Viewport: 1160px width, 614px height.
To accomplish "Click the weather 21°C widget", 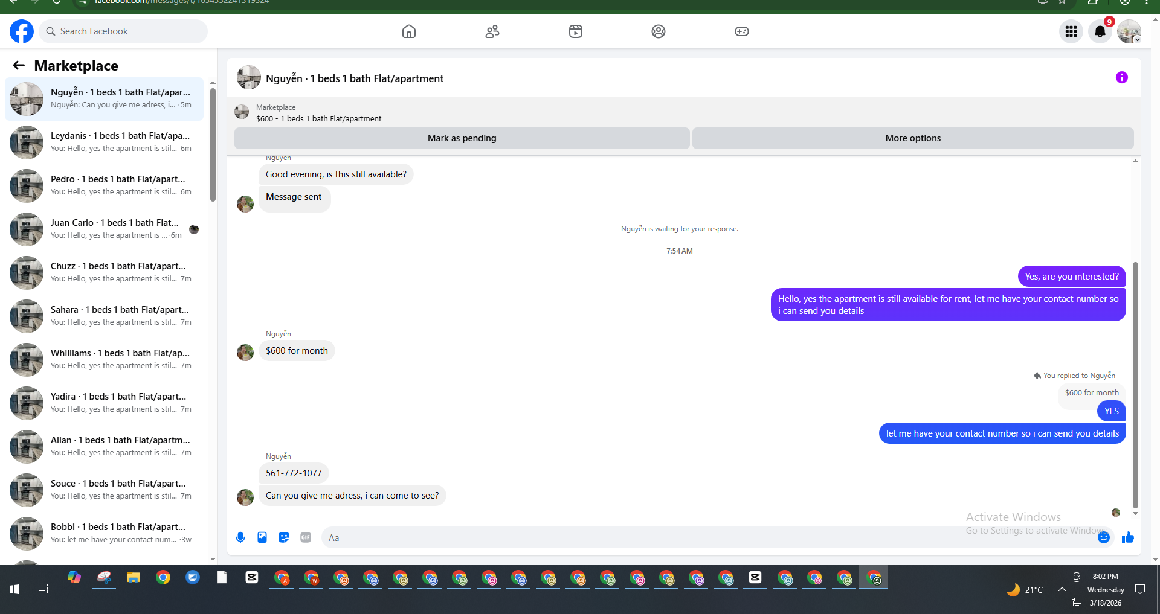I will 1025,590.
